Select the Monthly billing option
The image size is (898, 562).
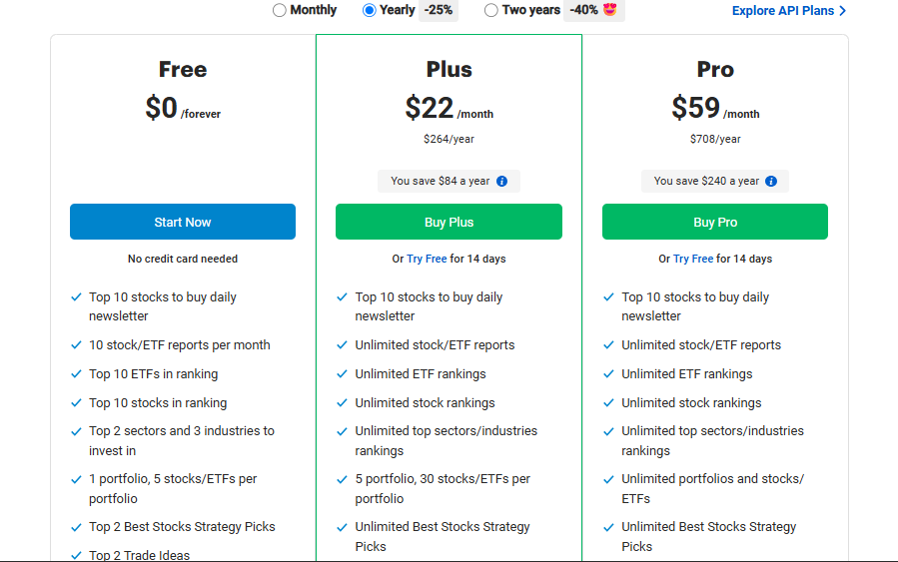[279, 10]
